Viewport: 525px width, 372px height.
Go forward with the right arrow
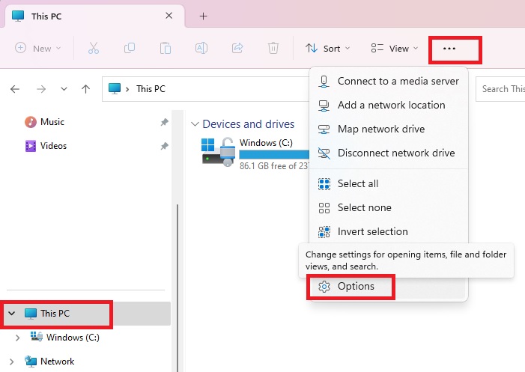click(x=41, y=89)
